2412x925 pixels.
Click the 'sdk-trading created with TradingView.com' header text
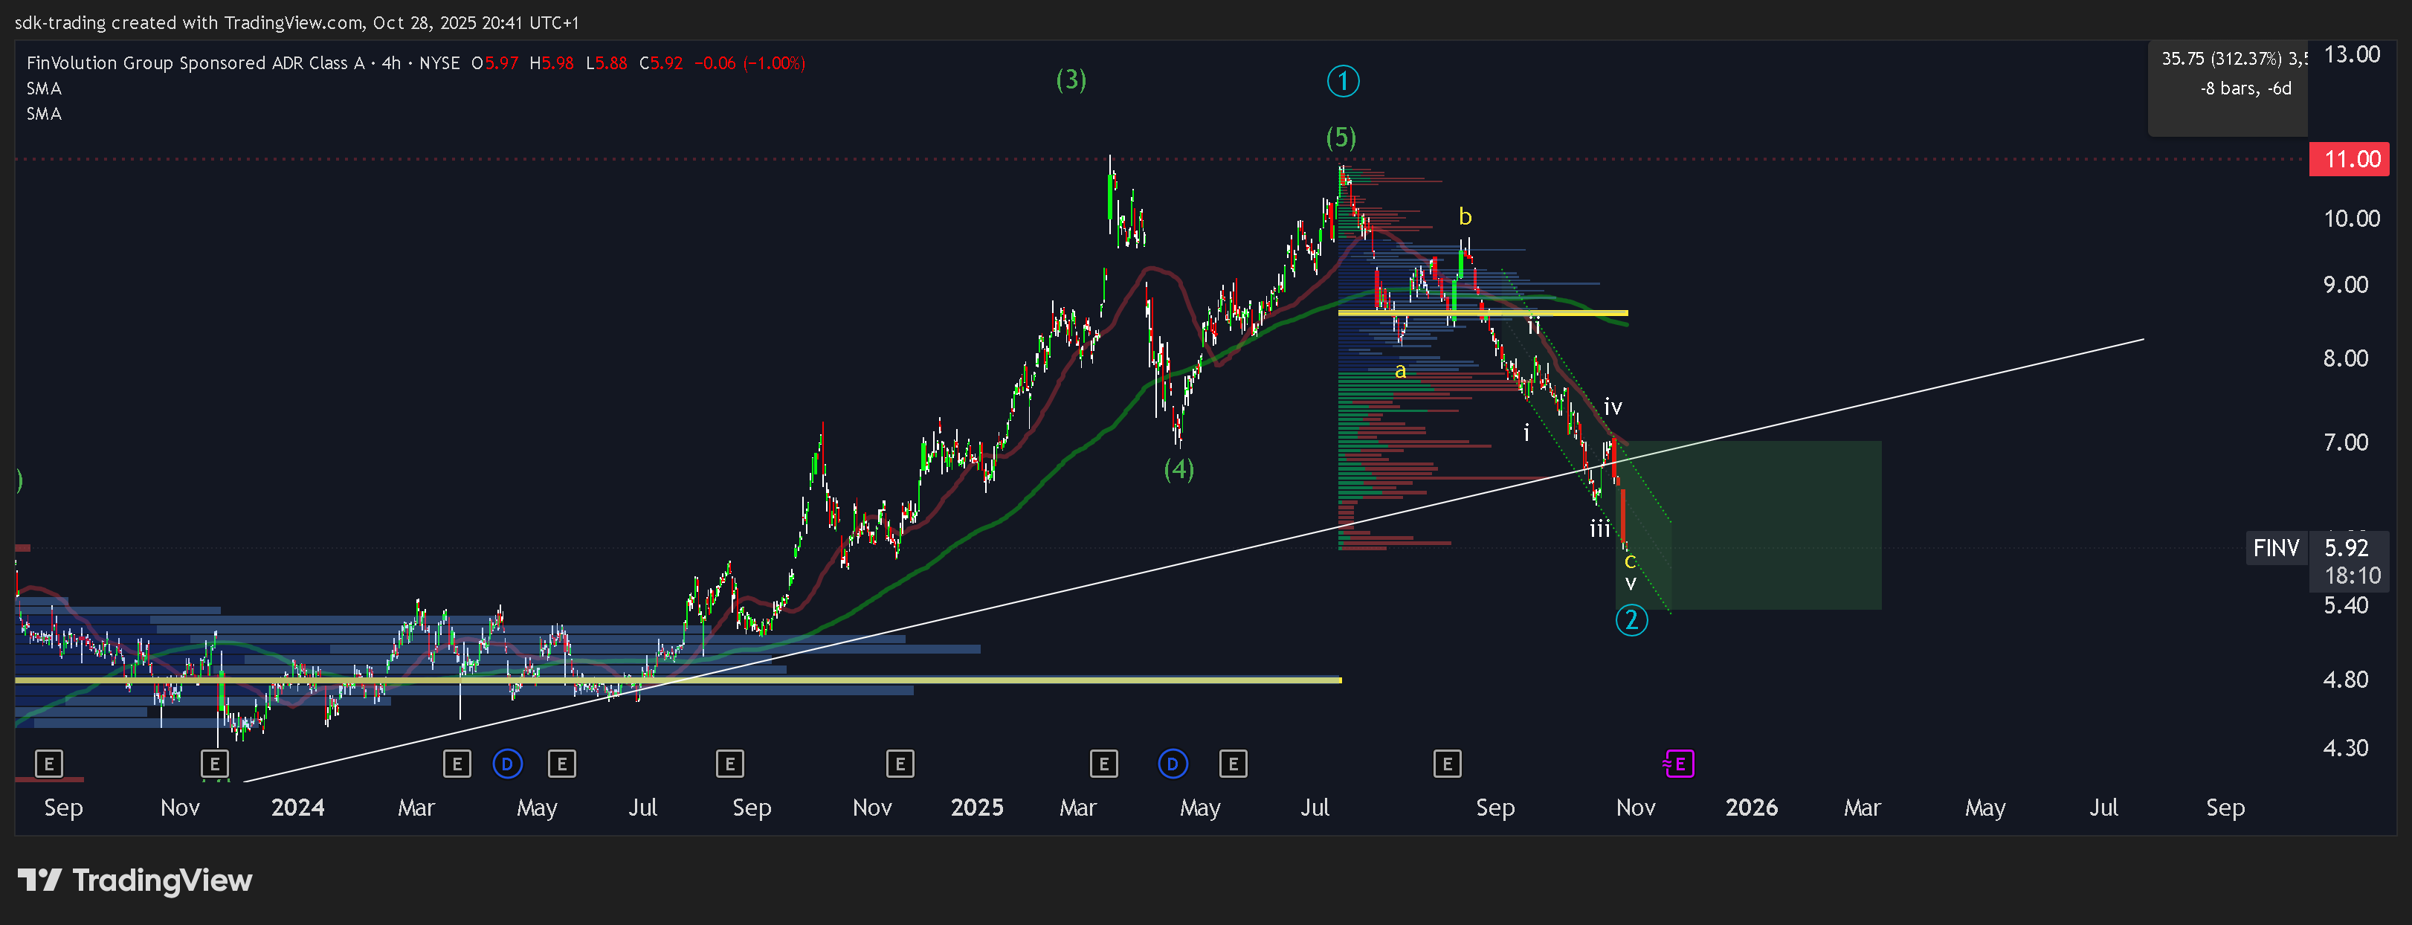(x=189, y=22)
